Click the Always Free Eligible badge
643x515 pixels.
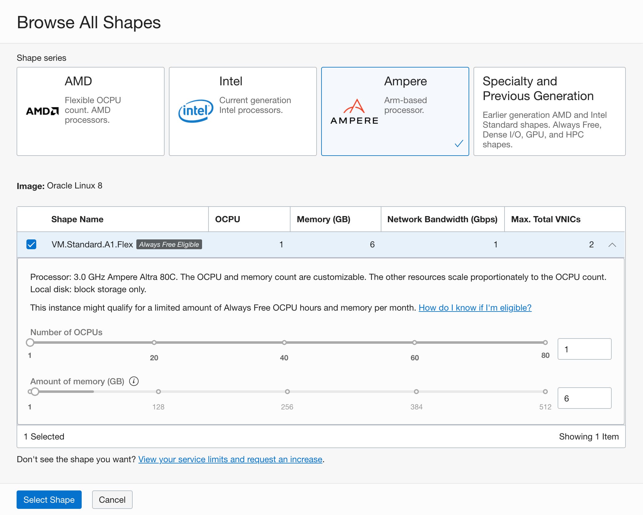[169, 244]
